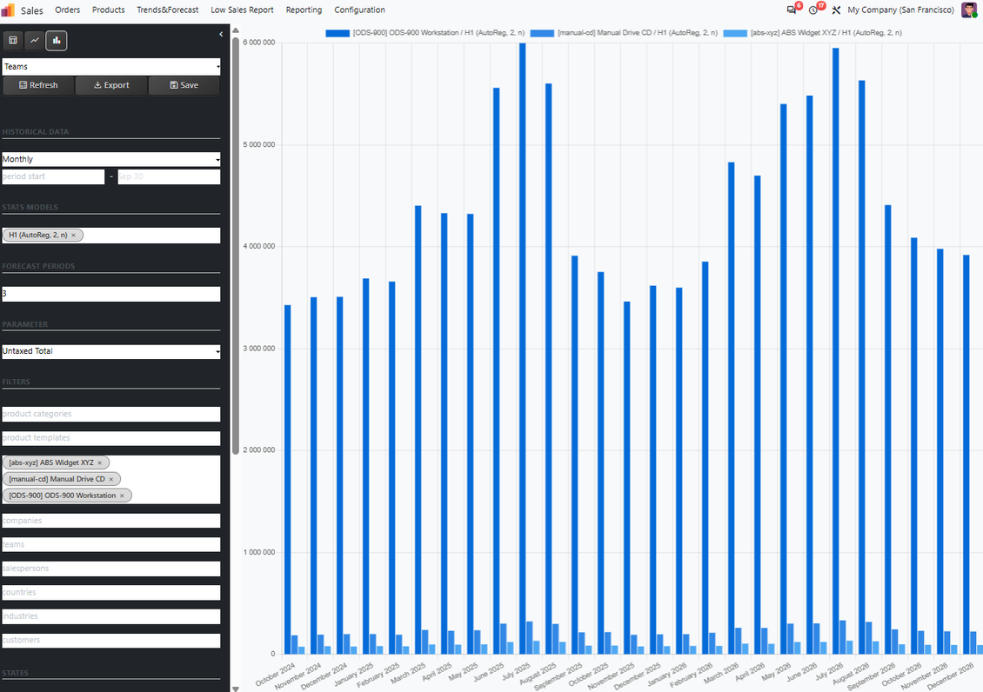Image resolution: width=983 pixels, height=692 pixels.
Task: Toggle ODS-900 Workstation legend series swatch
Action: pyautogui.click(x=338, y=32)
